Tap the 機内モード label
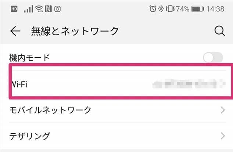Viewport: 233px width, 152px height. tap(29, 58)
